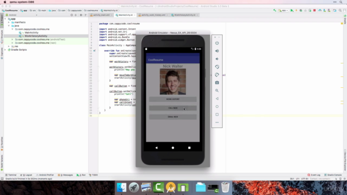Debug app with bug icon
This screenshot has width=347, height=195.
point(301,10)
